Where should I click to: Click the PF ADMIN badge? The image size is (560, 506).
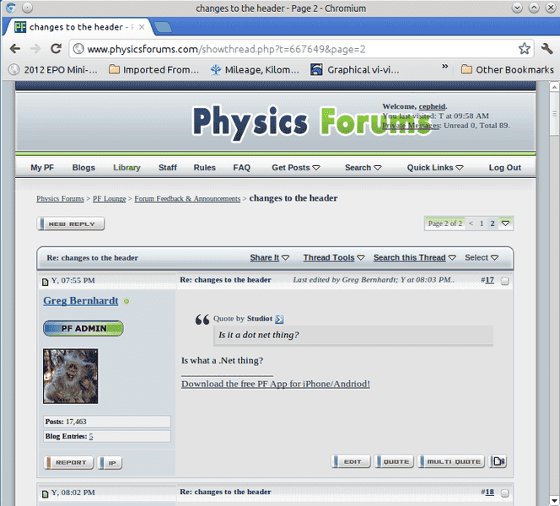coord(83,328)
